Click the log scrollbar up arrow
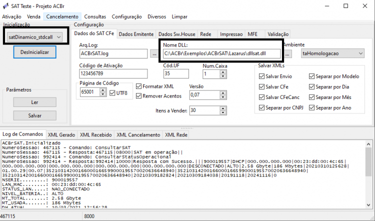 tap(368, 144)
